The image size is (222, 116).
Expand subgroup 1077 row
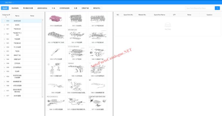coord(4,96)
